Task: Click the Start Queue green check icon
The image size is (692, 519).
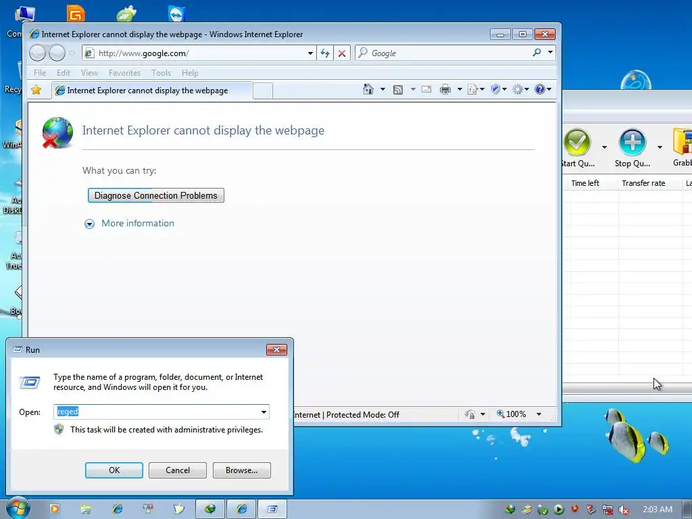Action: (x=577, y=142)
